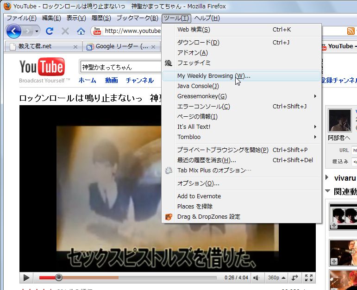Go to the Home page icon
This screenshot has height=290, width=357.
click(81, 31)
